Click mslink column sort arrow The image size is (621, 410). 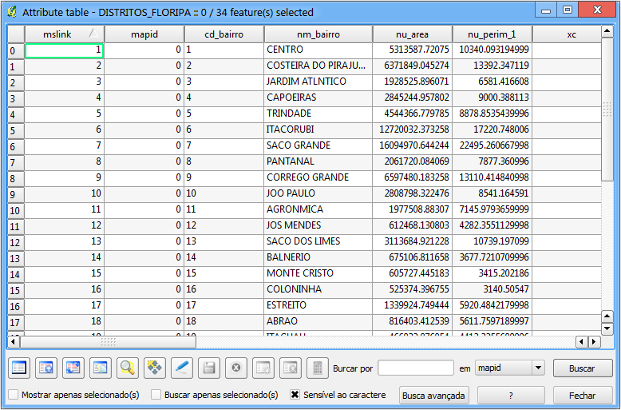point(93,33)
